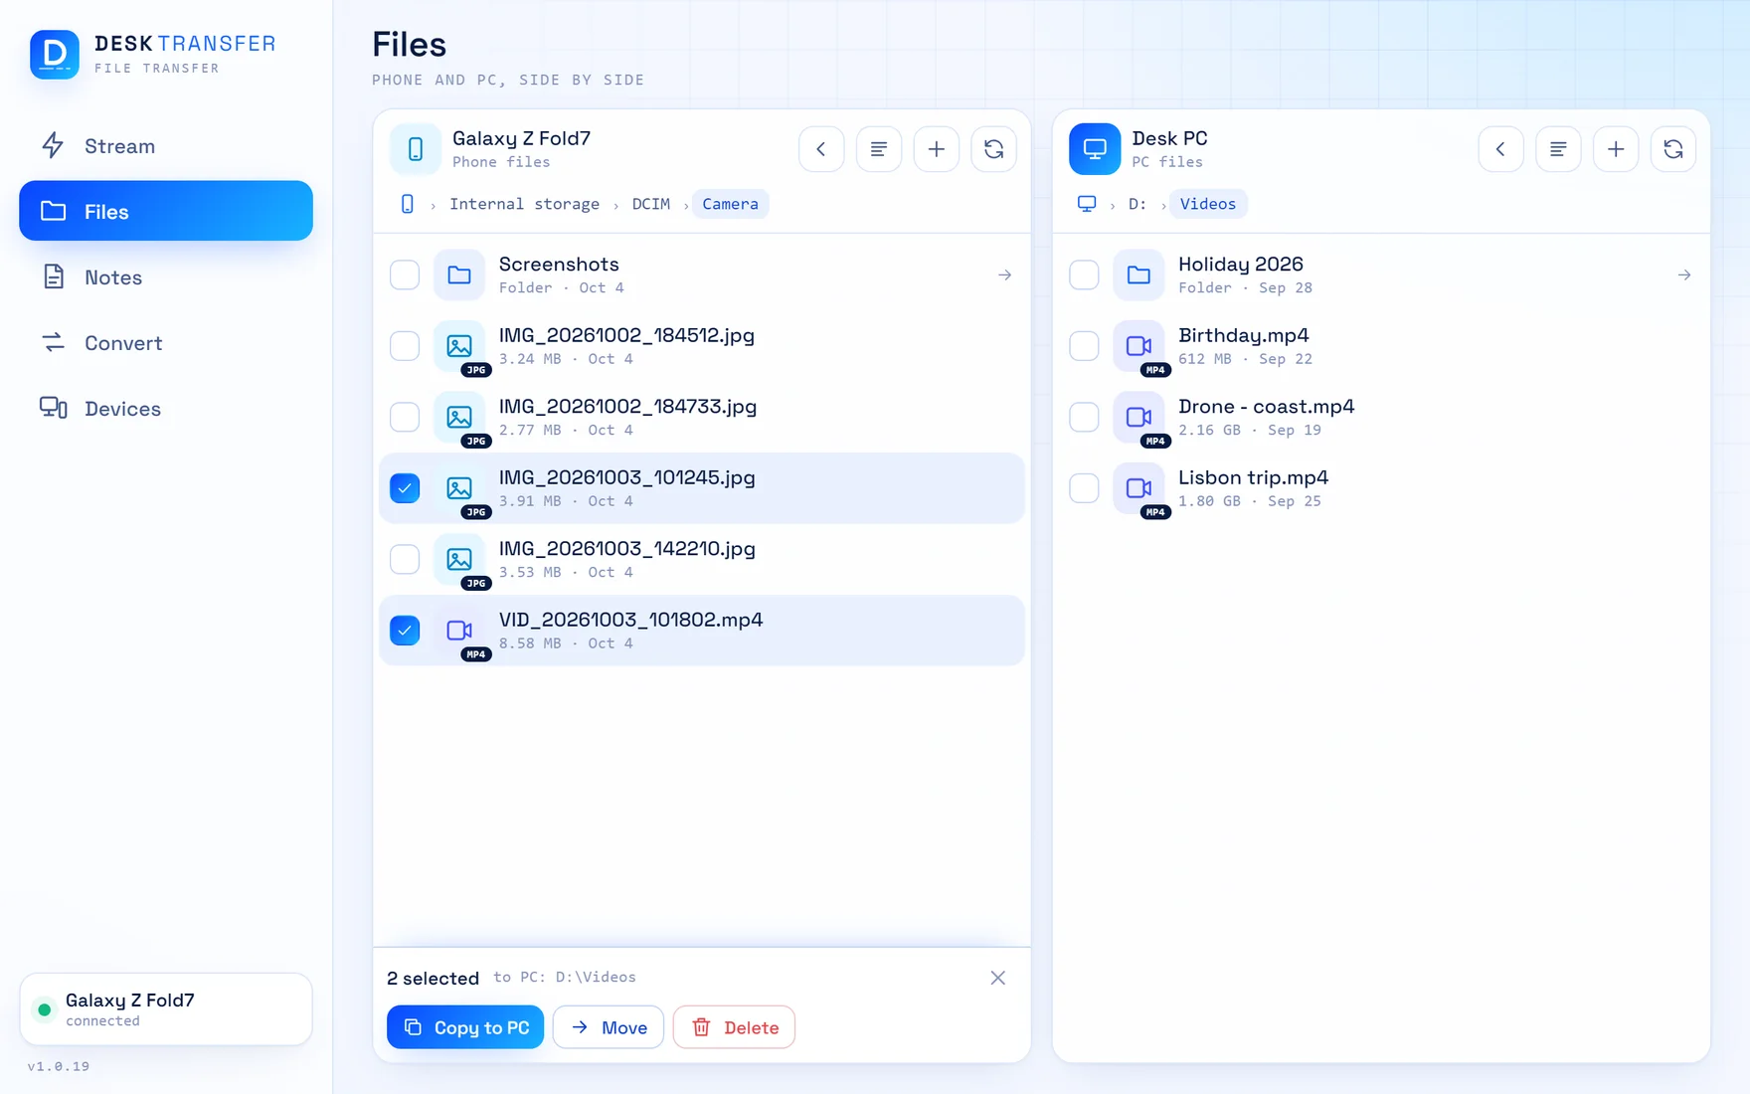The height and width of the screenshot is (1094, 1750).
Task: Uncheck IMG_20261003_101245.jpg checkbox
Action: (405, 488)
